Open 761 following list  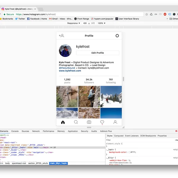[x=111, y=81]
